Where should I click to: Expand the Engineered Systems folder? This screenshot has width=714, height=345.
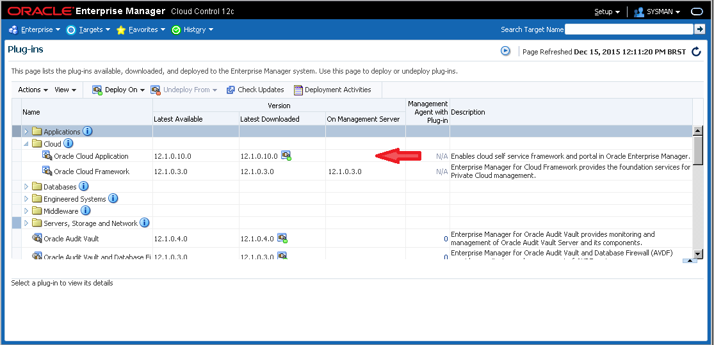(x=26, y=199)
